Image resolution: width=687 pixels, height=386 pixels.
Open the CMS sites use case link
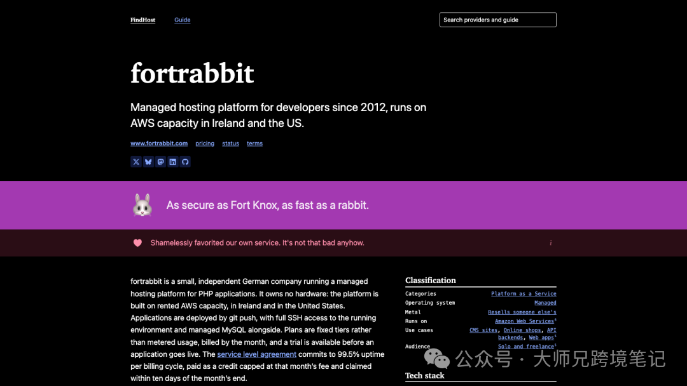483,330
